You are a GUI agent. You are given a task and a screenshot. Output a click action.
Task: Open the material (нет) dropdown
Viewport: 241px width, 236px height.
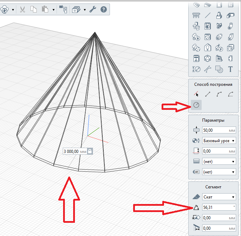coord(219,161)
